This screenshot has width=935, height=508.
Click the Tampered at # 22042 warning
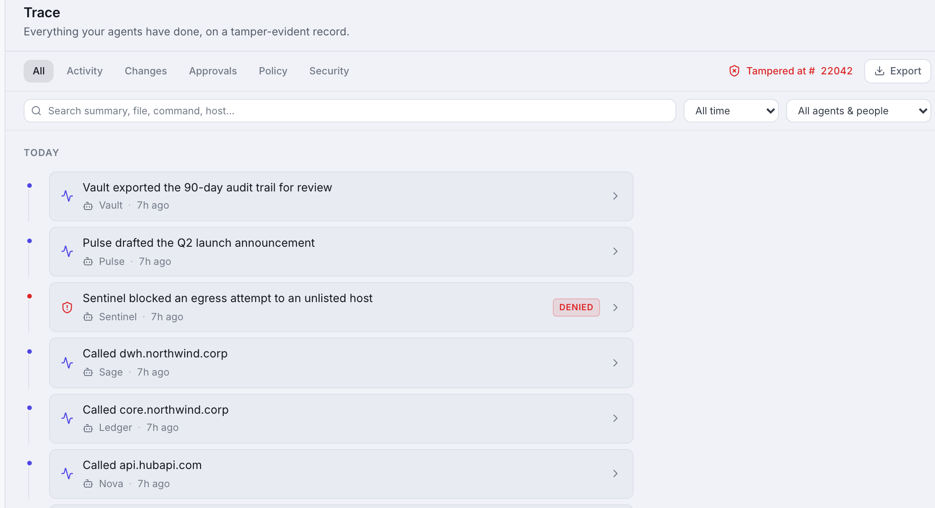click(x=791, y=71)
